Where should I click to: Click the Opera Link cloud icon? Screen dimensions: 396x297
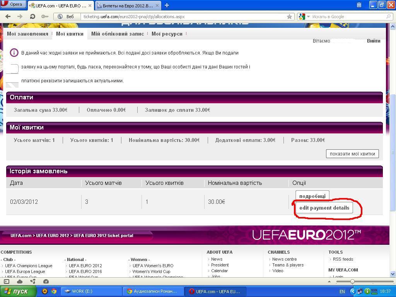click(x=20, y=282)
